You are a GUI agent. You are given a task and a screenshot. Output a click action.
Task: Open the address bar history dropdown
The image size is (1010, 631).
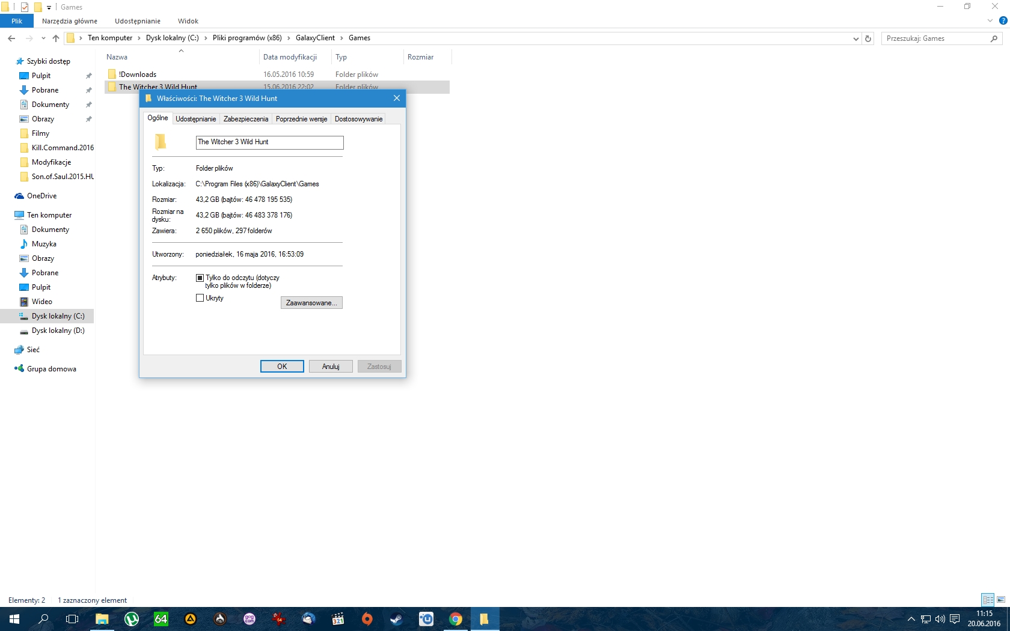coord(856,38)
